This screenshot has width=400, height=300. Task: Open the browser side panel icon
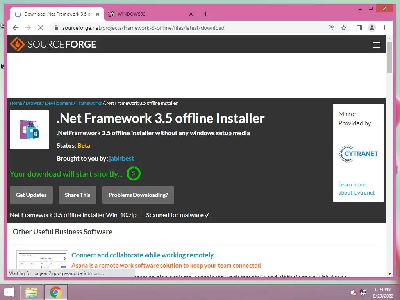tap(359, 28)
